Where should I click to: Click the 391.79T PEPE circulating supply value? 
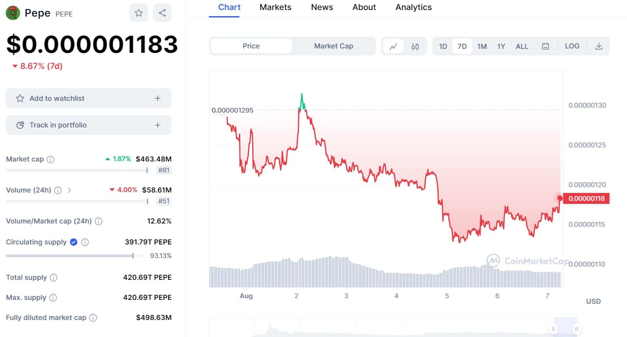coord(149,242)
